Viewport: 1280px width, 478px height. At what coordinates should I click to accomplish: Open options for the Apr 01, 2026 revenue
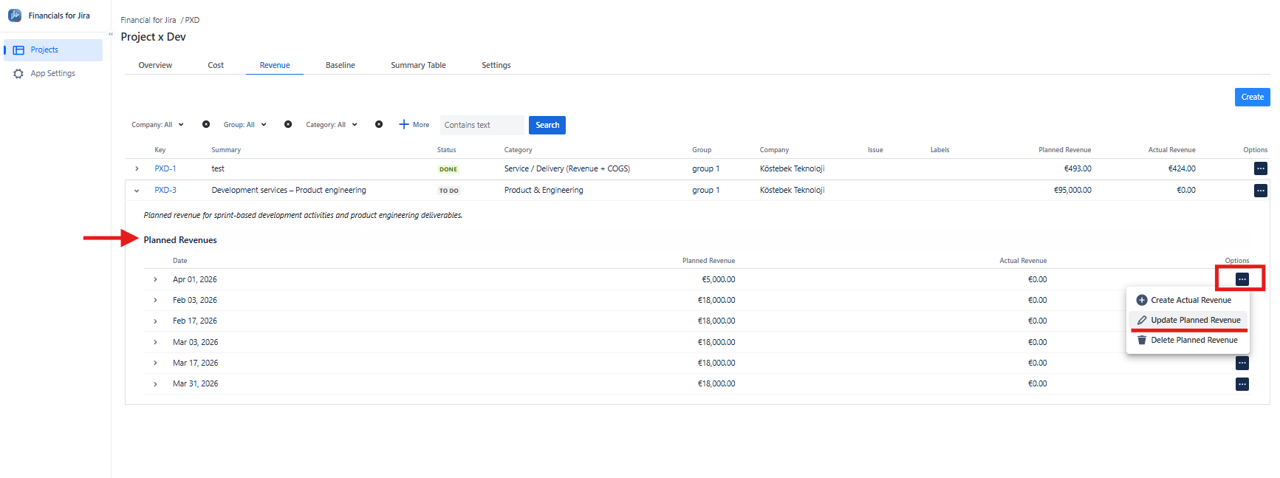[x=1242, y=279]
